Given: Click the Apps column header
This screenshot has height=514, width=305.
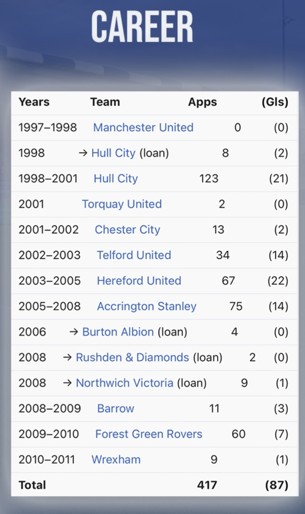Looking at the screenshot, I should 202,102.
